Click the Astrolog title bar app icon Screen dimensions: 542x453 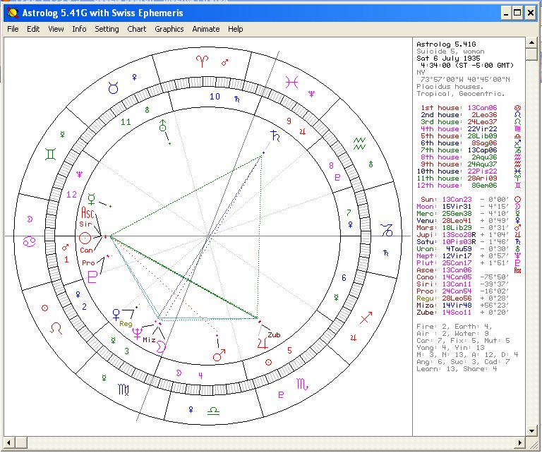pyautogui.click(x=13, y=13)
